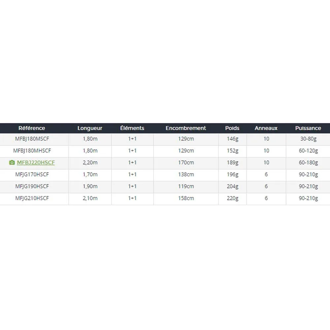Screen dimensions: 330x330
Task: Click the Encombrement column header
Action: (186, 128)
